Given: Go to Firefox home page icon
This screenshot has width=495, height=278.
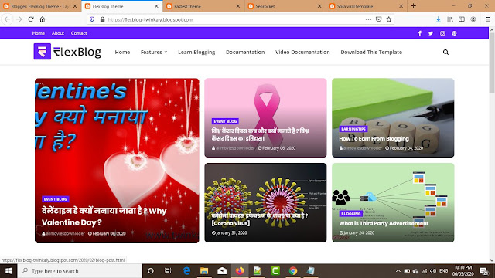Looking at the screenshot, I should coord(43,19).
